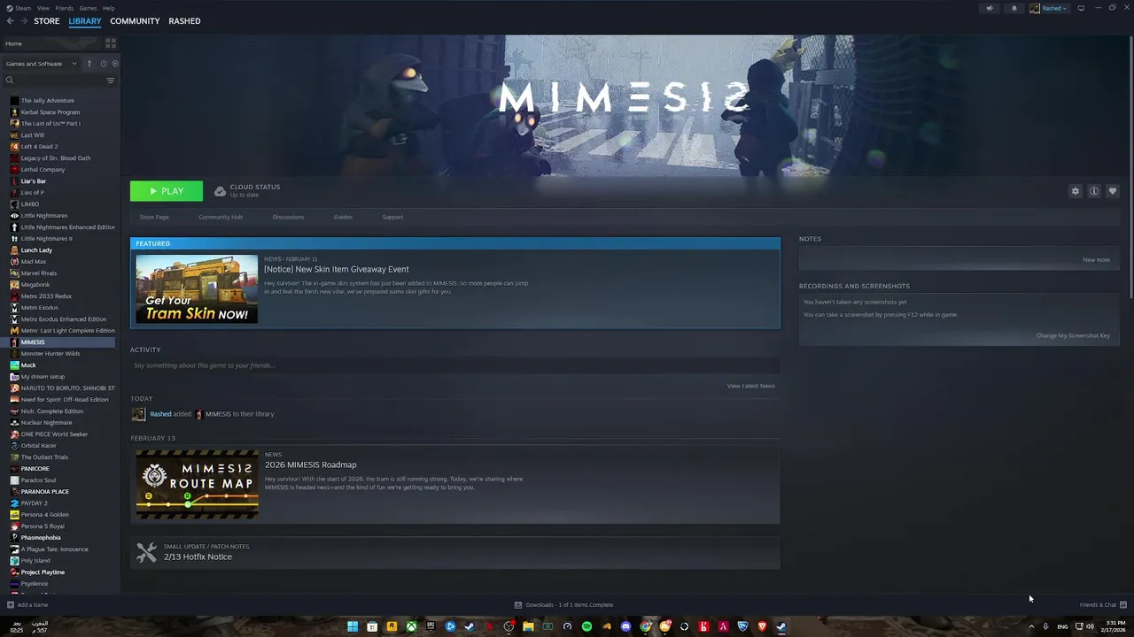
Task: Click View Latest News link
Action: (751, 386)
